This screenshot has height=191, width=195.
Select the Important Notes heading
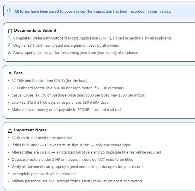[30, 130]
